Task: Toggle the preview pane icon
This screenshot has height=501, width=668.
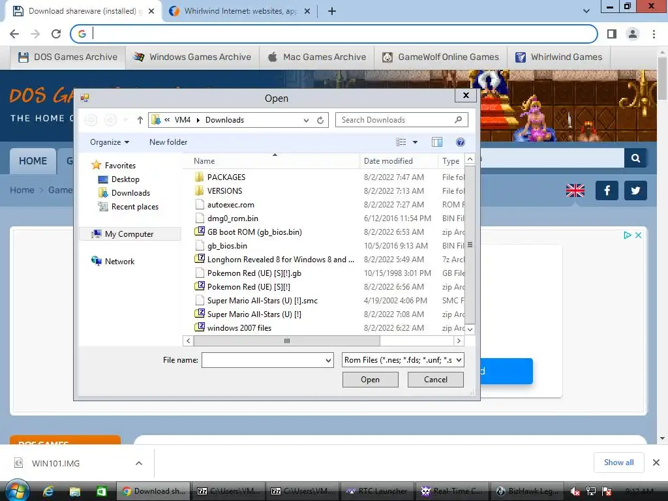Action: [436, 142]
